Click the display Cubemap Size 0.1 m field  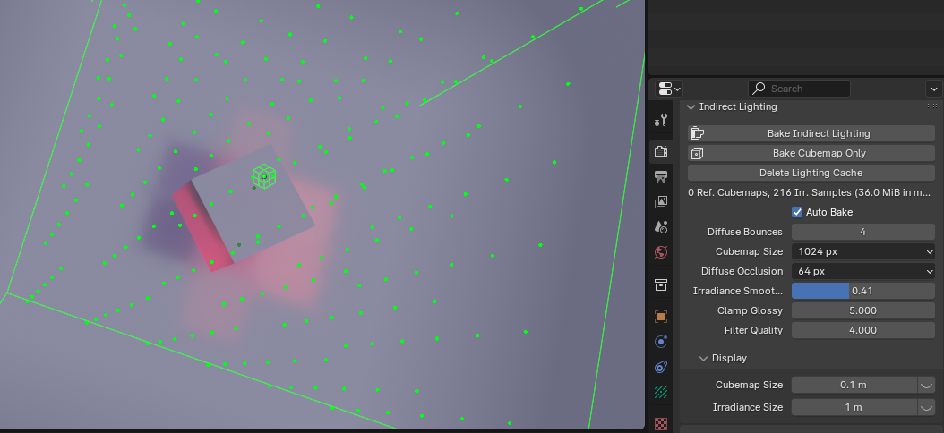(x=854, y=385)
